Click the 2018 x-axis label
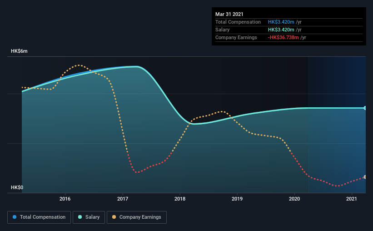373x231 pixels. 180,199
